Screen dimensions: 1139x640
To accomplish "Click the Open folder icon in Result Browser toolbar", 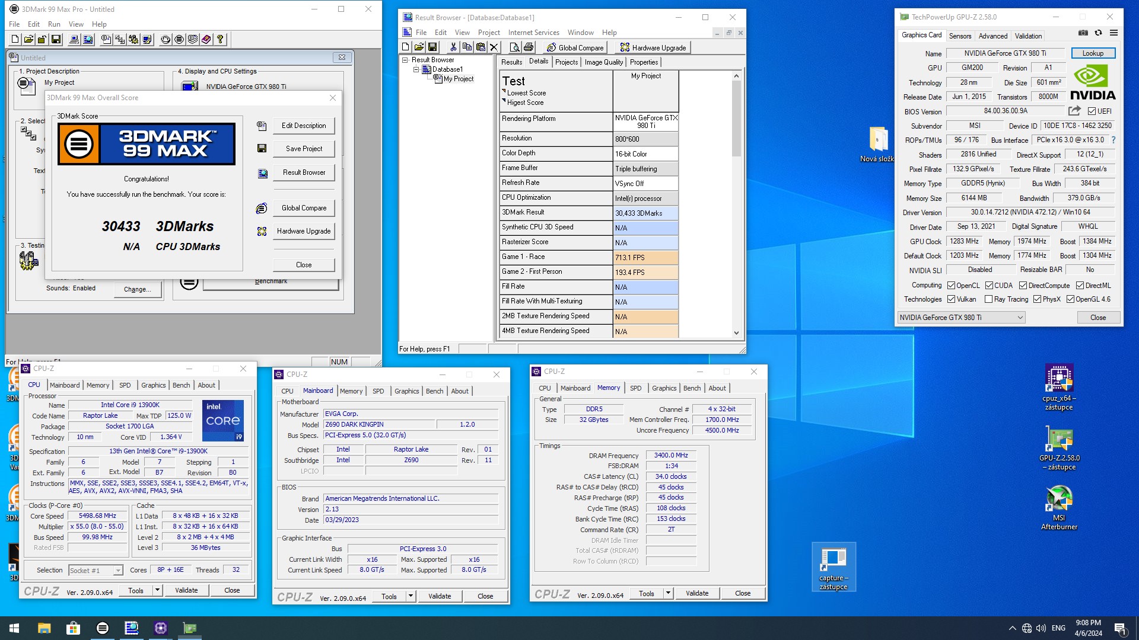I will tap(419, 47).
